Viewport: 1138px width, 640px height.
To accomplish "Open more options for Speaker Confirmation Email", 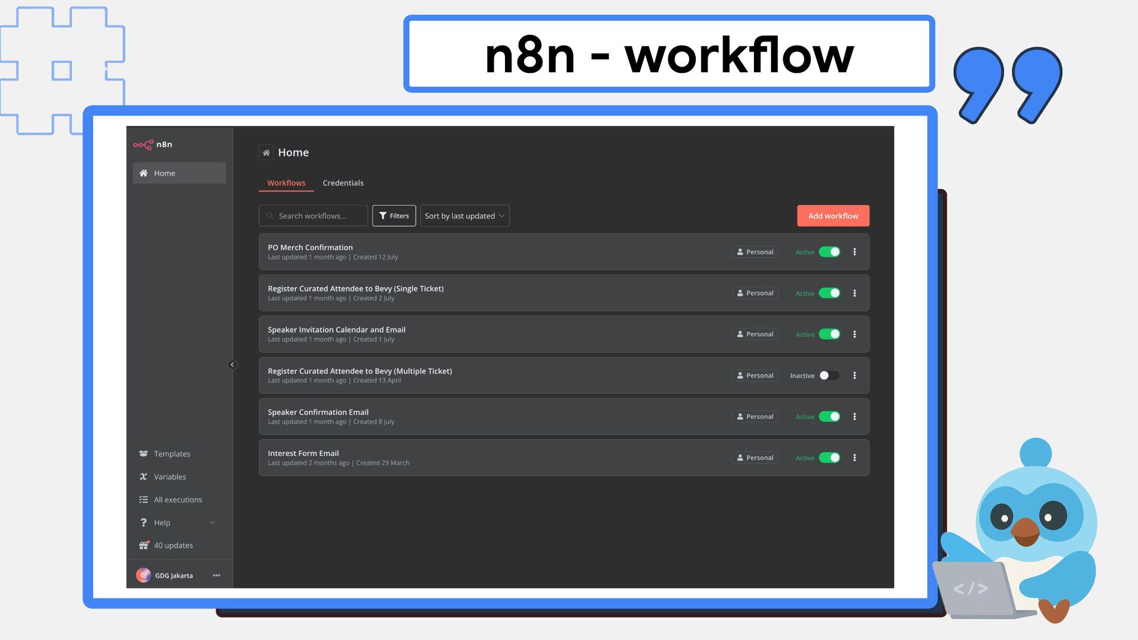I will [855, 417].
